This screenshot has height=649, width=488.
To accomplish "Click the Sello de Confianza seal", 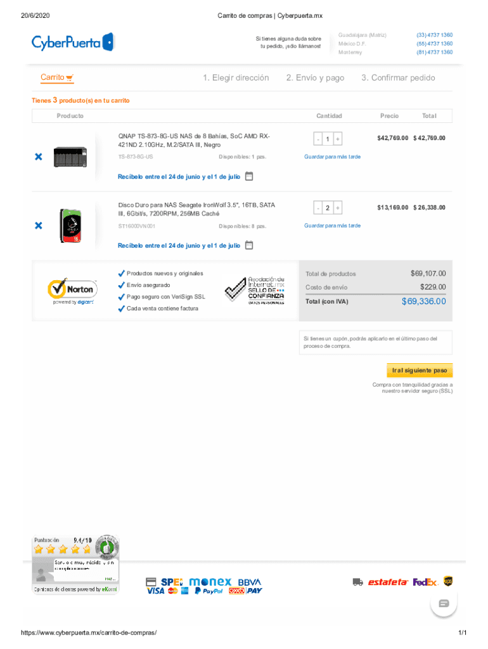I will pyautogui.click(x=255, y=290).
